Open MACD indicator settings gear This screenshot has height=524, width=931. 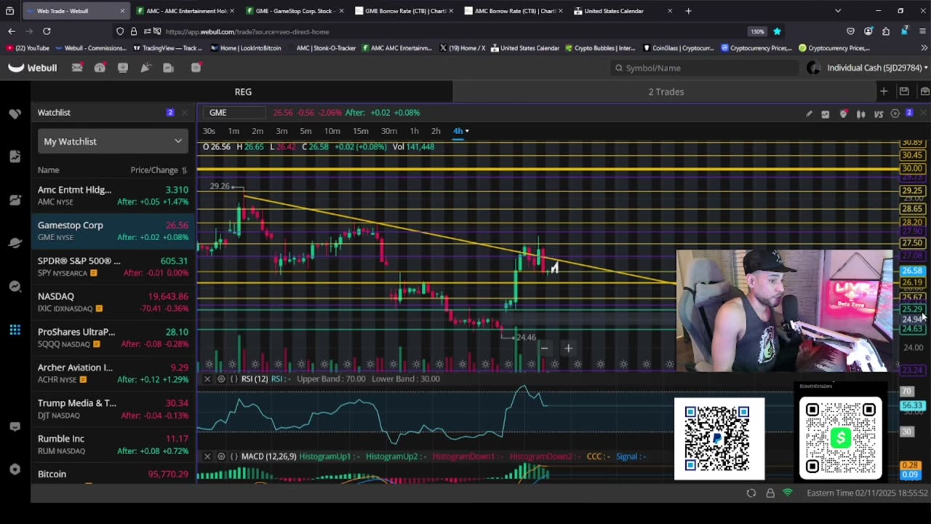221,456
